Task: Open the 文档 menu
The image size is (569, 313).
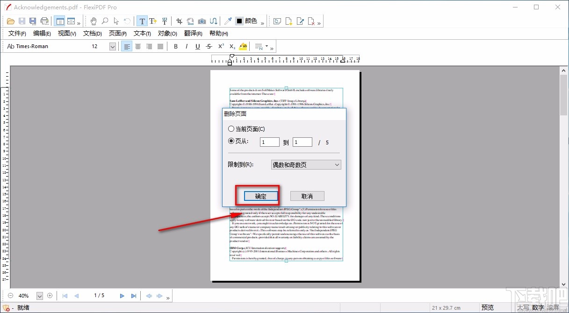Action: pos(92,33)
